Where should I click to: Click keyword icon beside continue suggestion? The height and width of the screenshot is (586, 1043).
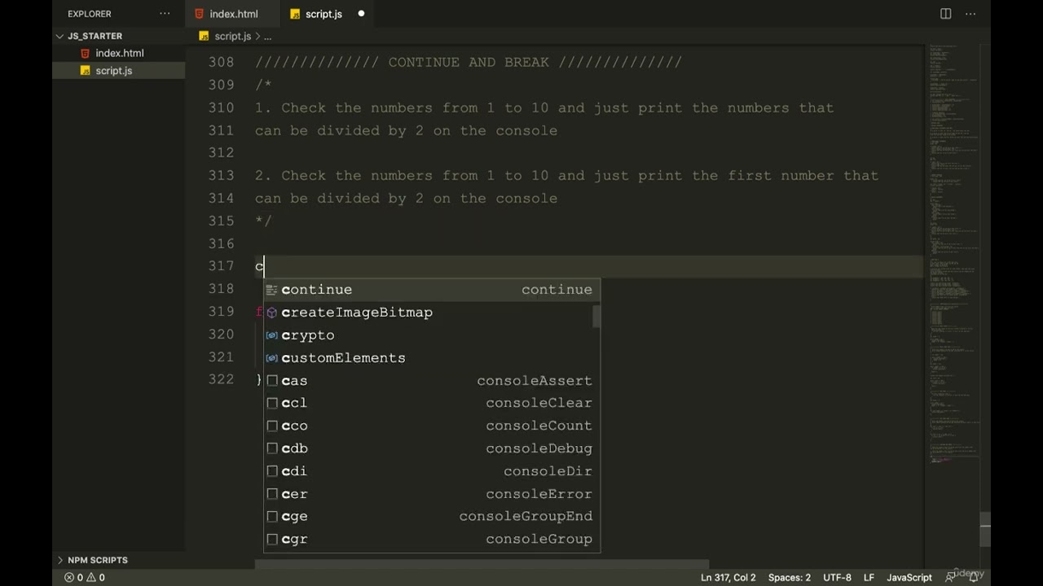pos(272,290)
